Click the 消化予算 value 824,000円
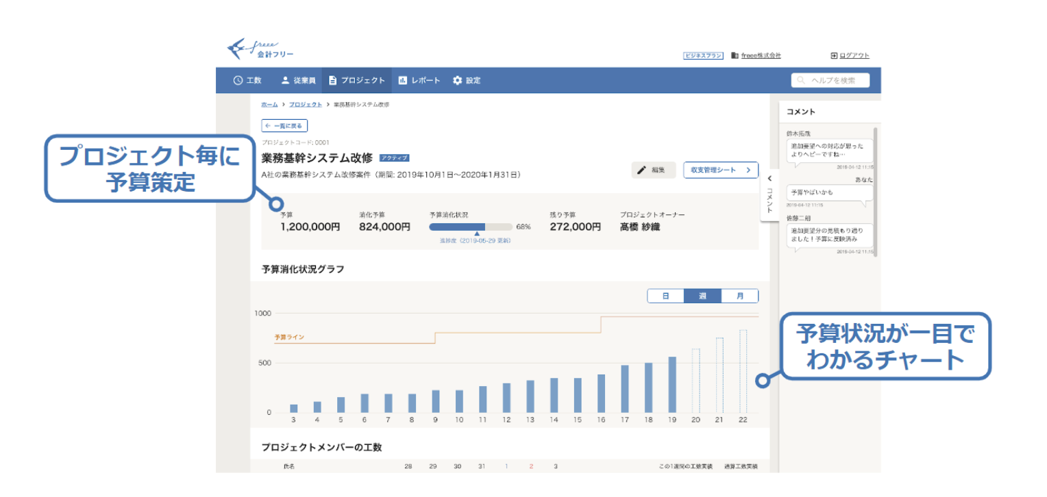Viewport: 1047px width, 497px height. [384, 227]
